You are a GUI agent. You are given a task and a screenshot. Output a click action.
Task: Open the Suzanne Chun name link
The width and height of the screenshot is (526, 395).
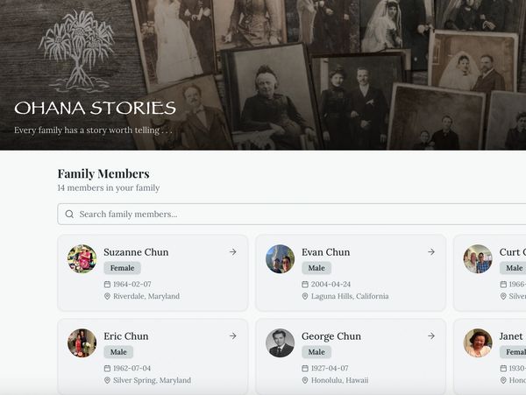[136, 252]
